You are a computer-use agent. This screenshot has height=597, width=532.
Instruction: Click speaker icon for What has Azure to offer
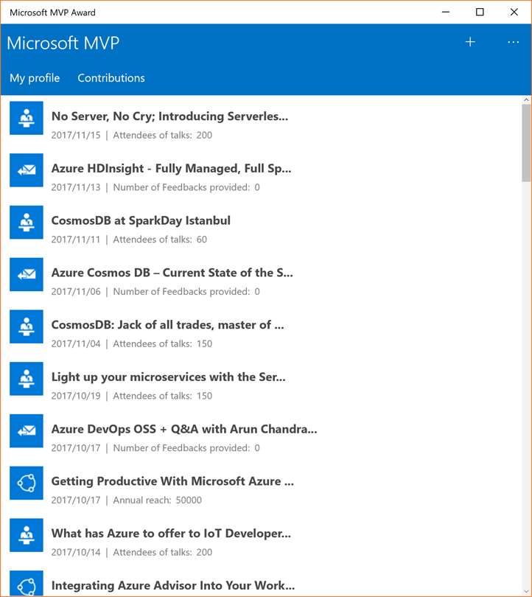[27, 535]
